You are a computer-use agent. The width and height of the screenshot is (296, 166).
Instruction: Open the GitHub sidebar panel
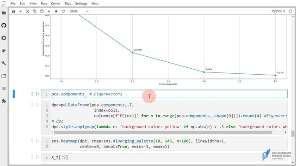pyautogui.click(x=4, y=25)
